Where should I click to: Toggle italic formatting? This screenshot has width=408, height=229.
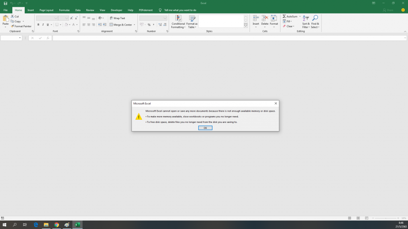coord(43,25)
